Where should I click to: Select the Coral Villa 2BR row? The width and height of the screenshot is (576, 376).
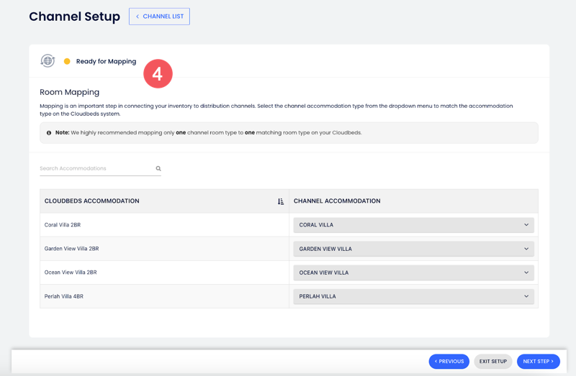(x=63, y=225)
